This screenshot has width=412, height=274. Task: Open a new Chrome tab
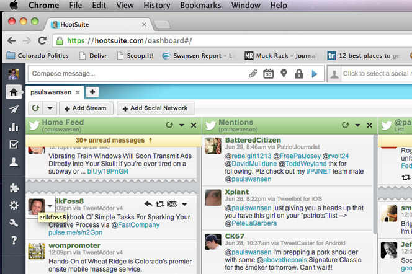tap(162, 25)
